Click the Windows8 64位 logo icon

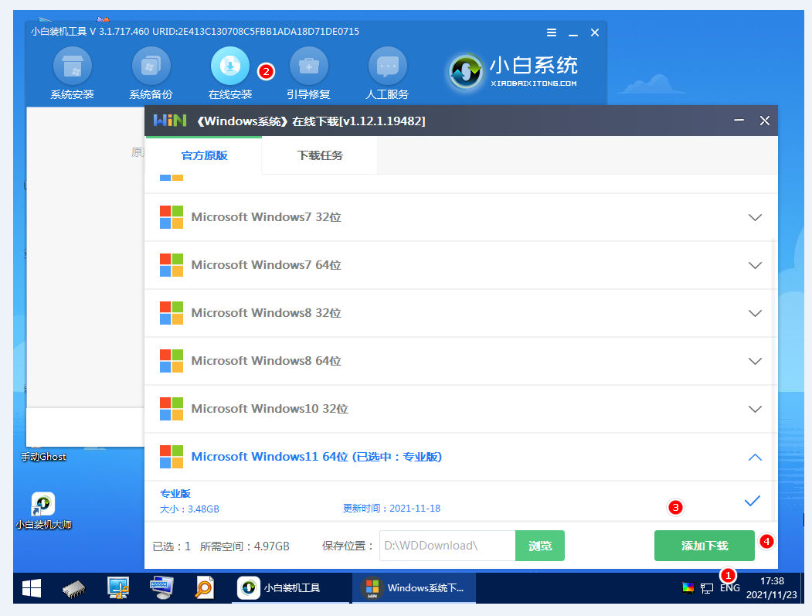click(x=172, y=361)
